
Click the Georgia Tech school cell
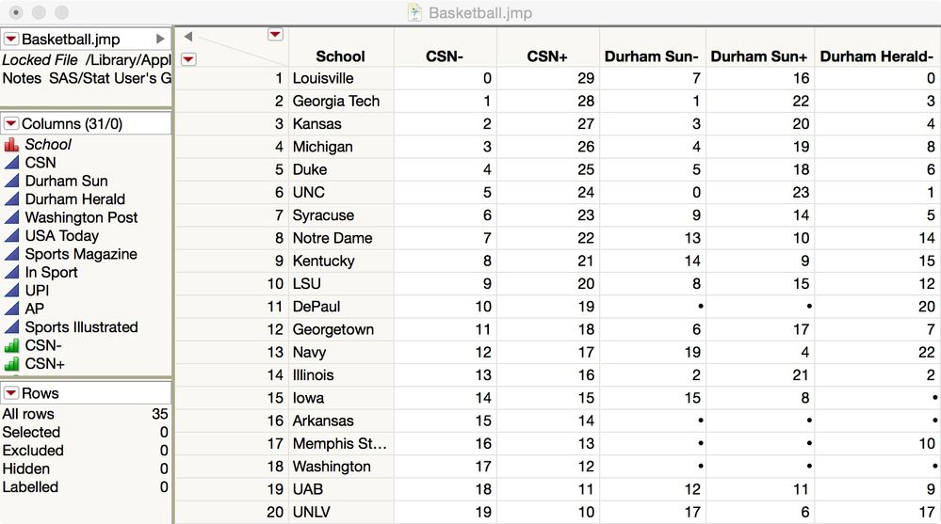336,102
